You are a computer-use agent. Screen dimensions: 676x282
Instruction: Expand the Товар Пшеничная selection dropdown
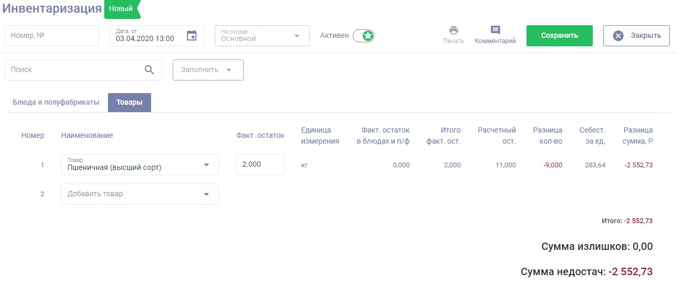pos(206,165)
